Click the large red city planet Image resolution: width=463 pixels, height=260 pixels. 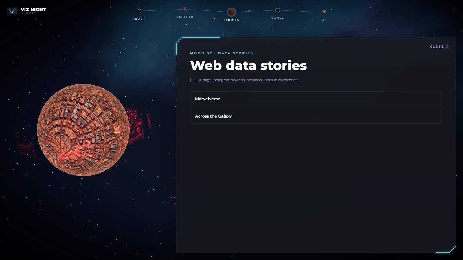(x=83, y=130)
